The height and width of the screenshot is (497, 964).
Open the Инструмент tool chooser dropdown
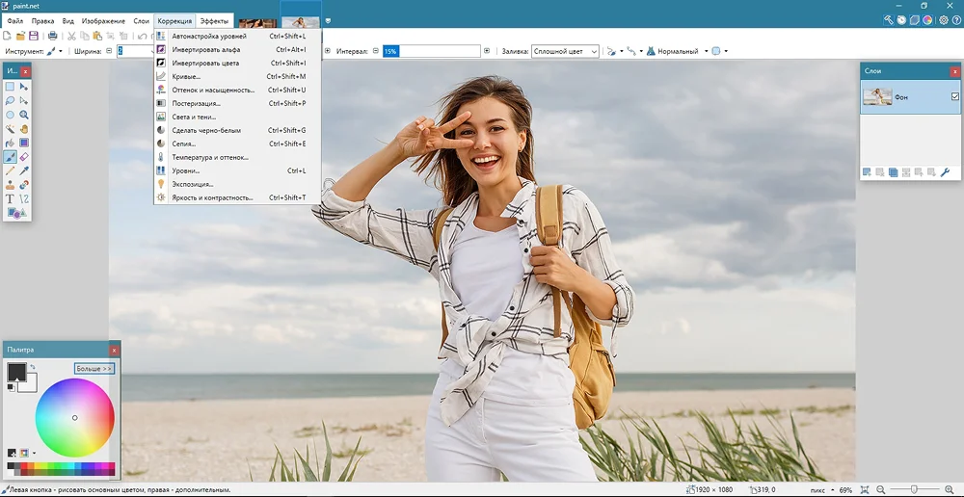tap(55, 51)
